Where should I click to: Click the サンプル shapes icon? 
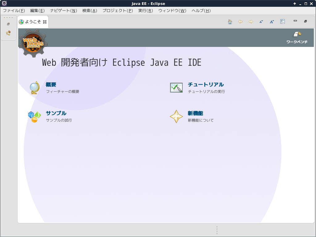tap(34, 117)
